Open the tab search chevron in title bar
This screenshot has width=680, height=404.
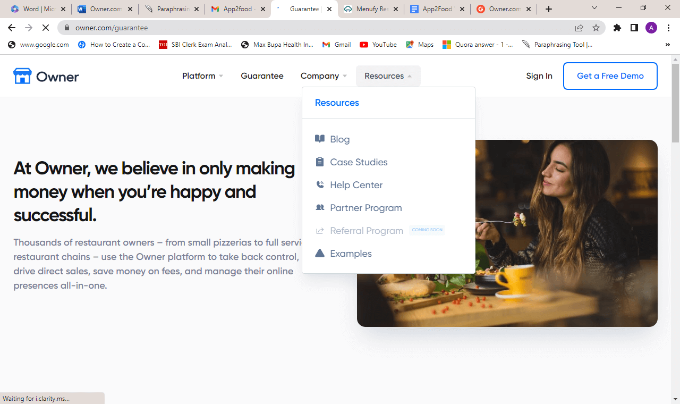[594, 8]
